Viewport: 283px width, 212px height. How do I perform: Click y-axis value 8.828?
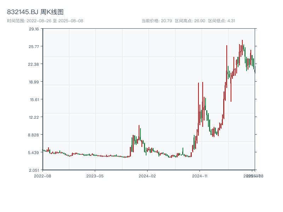[x=34, y=135]
